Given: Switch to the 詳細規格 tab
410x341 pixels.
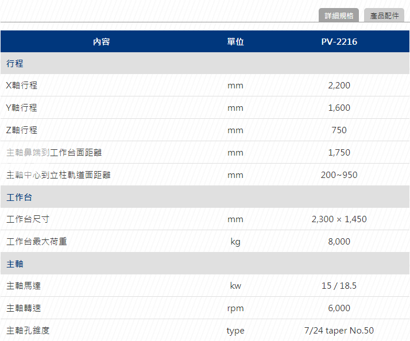Looking at the screenshot, I should click(x=339, y=15).
